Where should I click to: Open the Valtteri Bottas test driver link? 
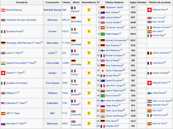click(158, 93)
